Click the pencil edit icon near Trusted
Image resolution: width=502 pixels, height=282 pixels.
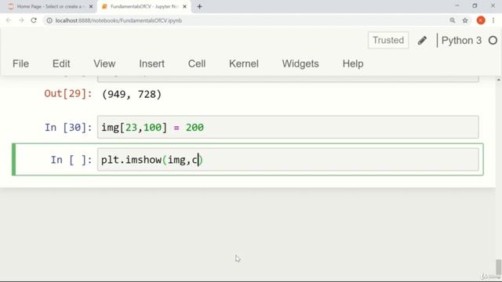[x=422, y=40]
